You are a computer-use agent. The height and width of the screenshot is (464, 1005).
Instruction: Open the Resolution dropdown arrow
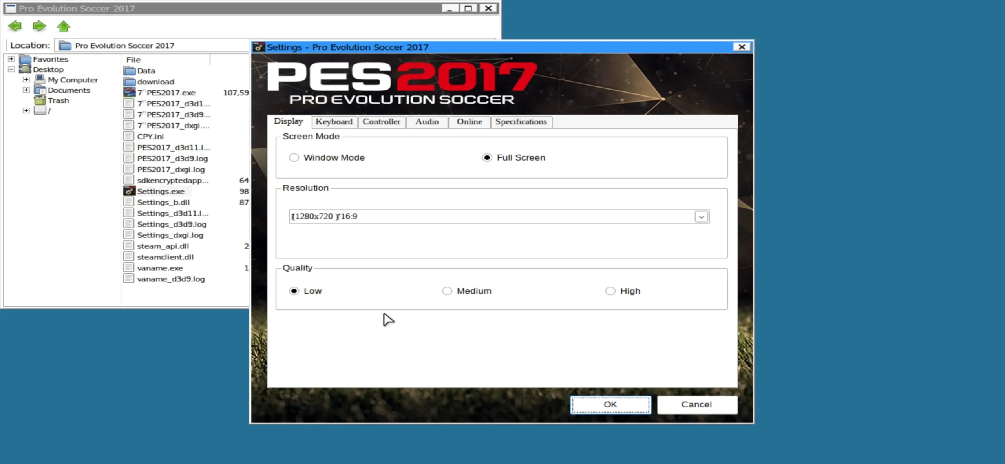pos(701,216)
